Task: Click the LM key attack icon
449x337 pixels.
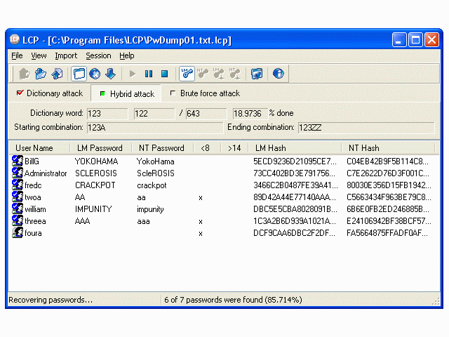Action: click(x=187, y=73)
